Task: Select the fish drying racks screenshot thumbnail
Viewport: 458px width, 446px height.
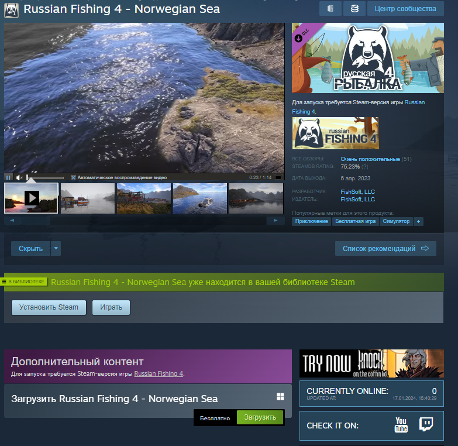Action: (144, 198)
